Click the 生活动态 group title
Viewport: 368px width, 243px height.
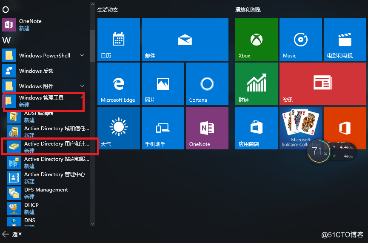(108, 10)
